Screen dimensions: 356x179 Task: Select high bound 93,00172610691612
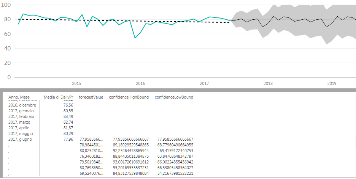tap(131, 162)
